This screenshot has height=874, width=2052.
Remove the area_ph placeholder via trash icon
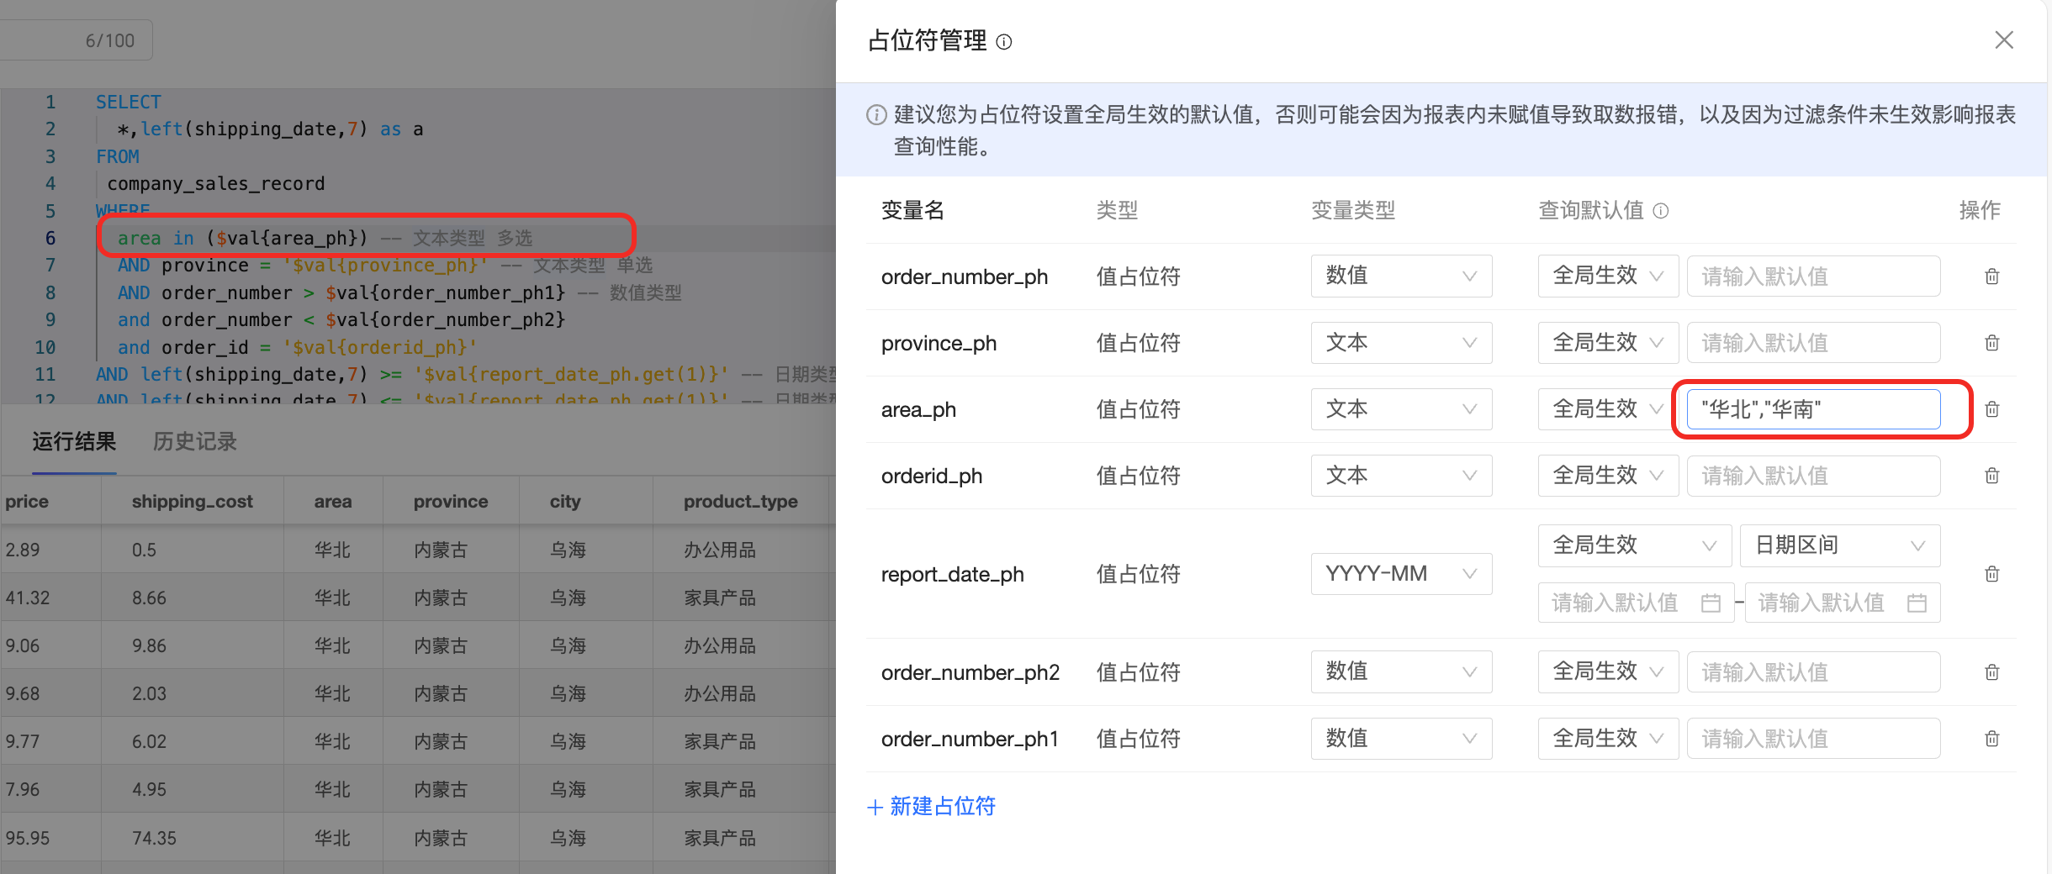click(1991, 409)
